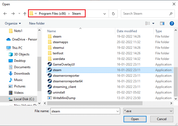Go up one folder level

coord(25,14)
